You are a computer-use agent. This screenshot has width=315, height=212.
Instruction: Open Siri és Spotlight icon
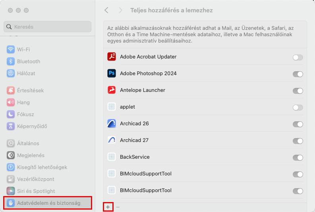pyautogui.click(x=11, y=191)
